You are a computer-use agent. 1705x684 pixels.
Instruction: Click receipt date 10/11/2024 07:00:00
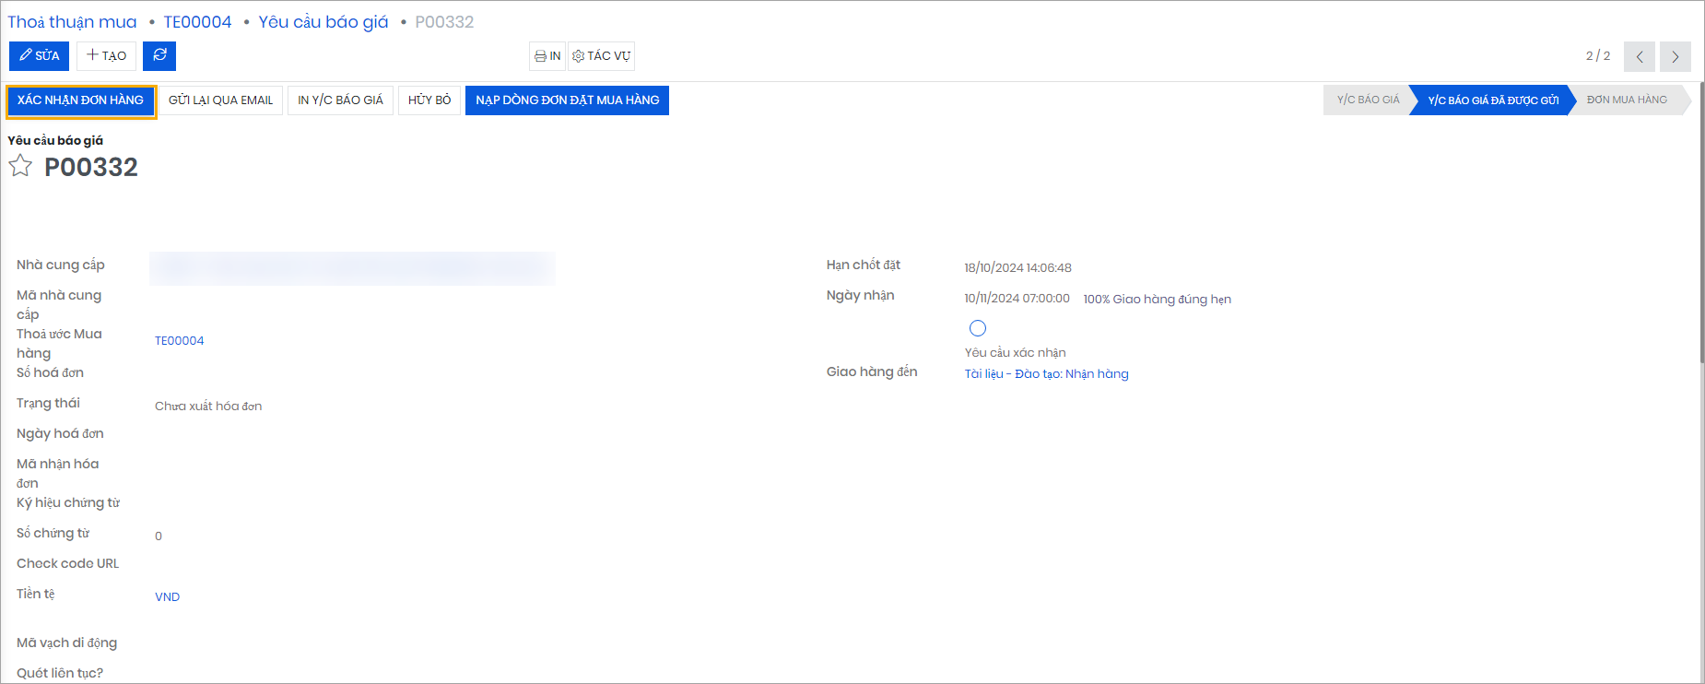1017,299
